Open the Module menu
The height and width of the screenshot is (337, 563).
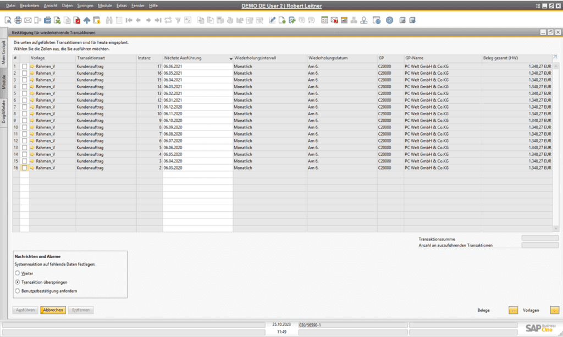tap(105, 5)
